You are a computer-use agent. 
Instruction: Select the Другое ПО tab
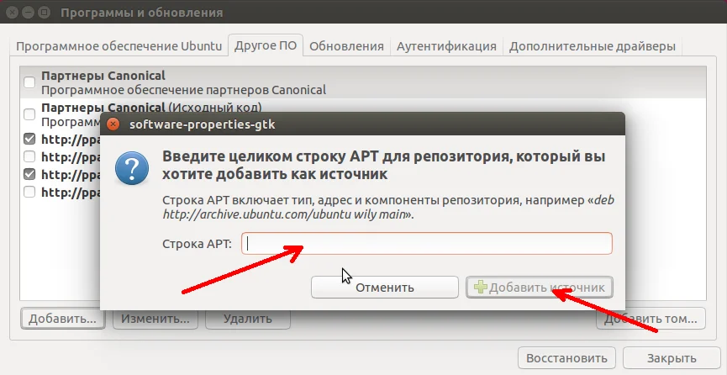point(266,45)
